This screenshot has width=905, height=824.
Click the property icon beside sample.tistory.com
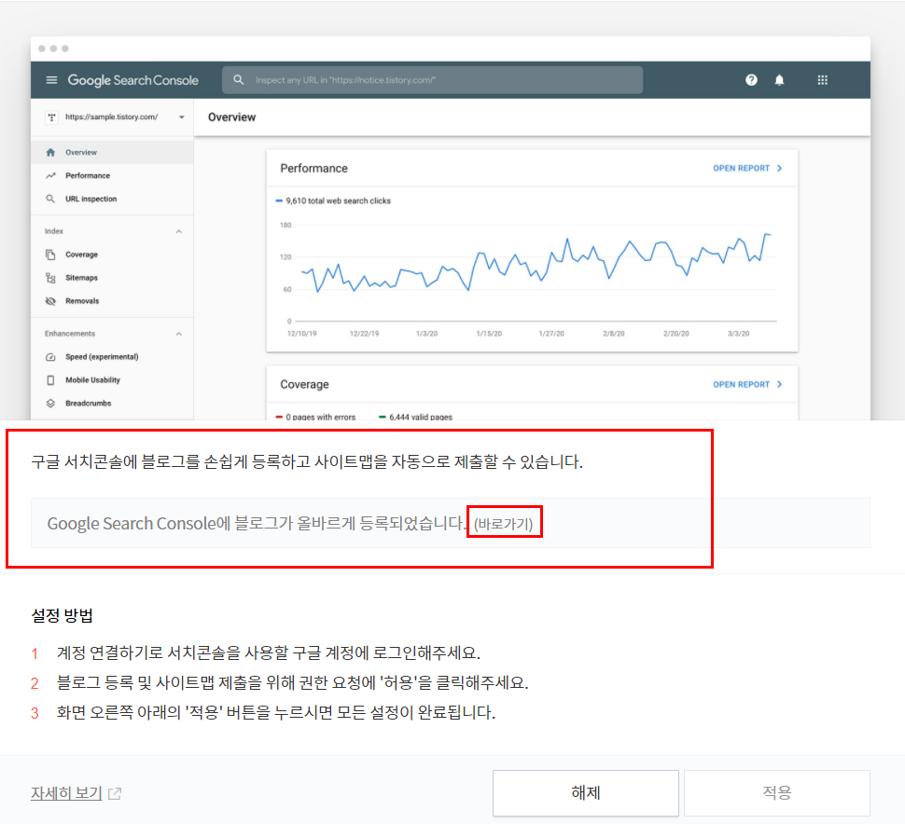pyautogui.click(x=52, y=117)
